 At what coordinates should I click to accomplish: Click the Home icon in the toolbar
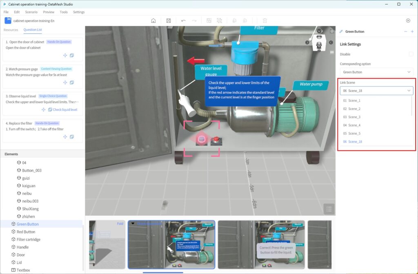[153, 20]
